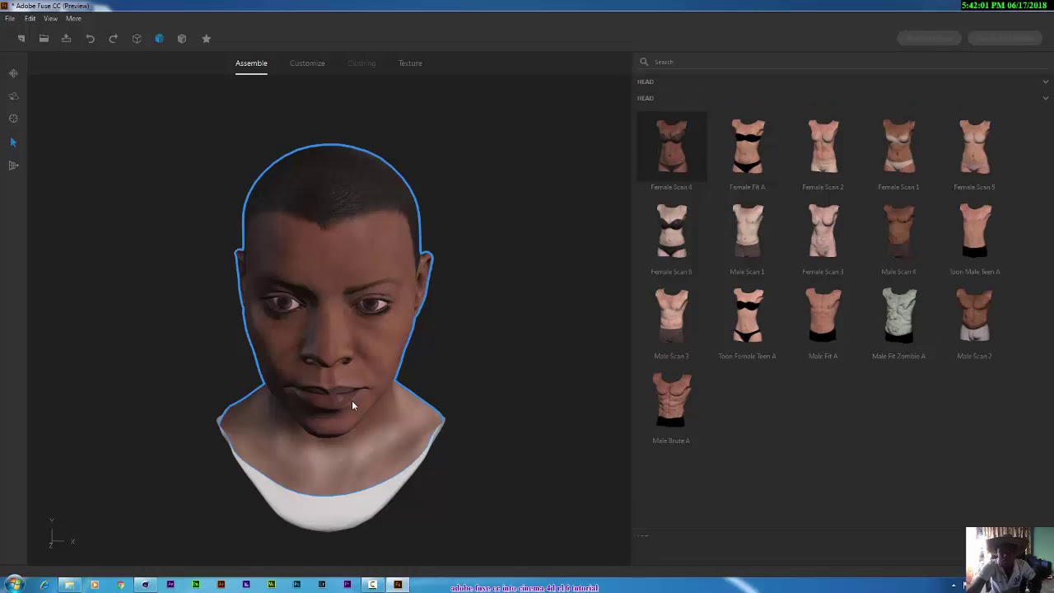Toggle the symmetry tool in left sidebar
Viewport: 1054px width, 593px height.
pyautogui.click(x=13, y=166)
